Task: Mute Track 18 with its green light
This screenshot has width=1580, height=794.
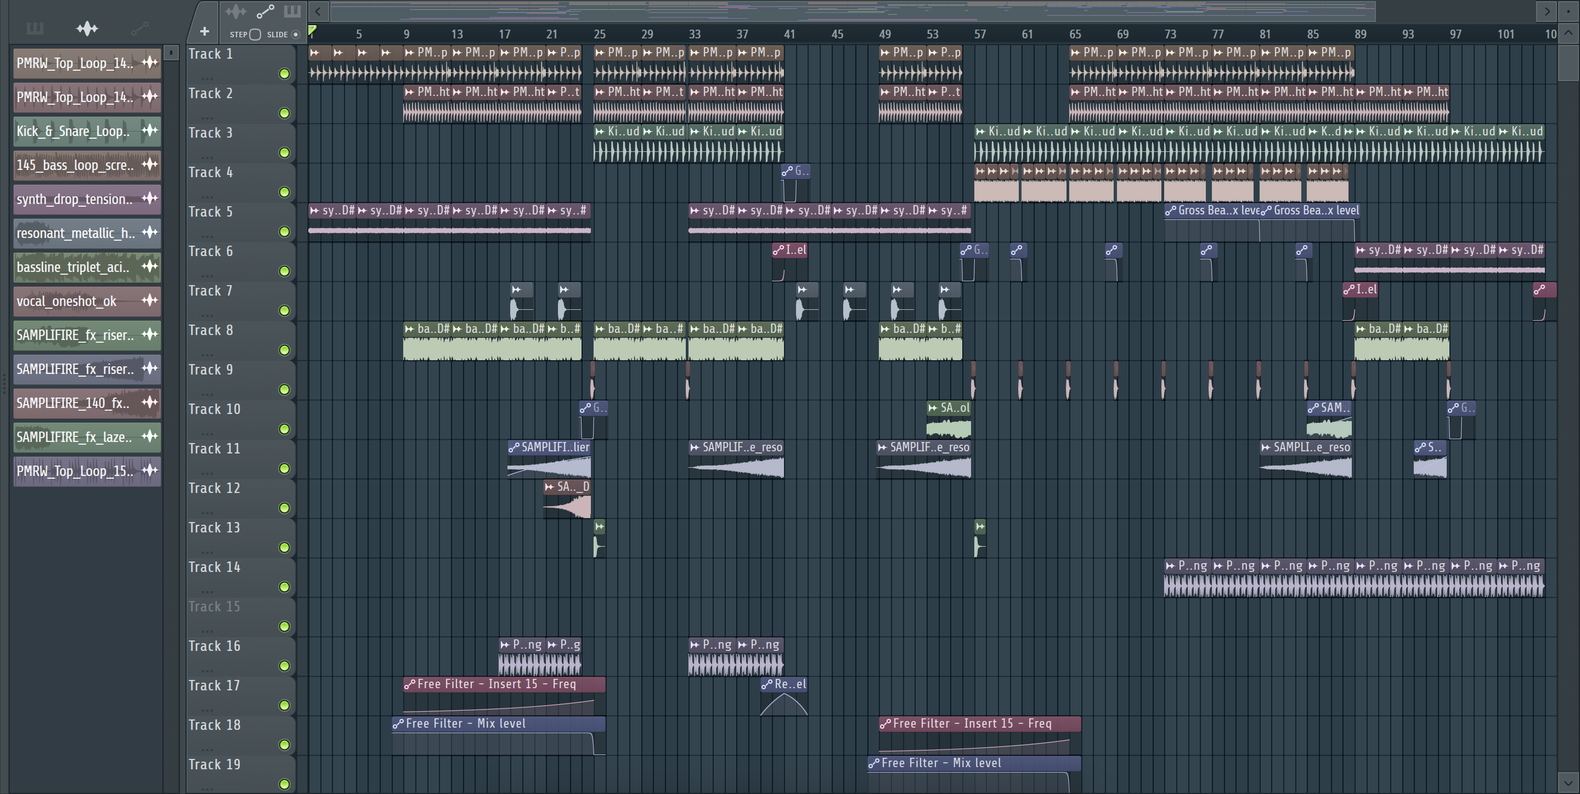Action: click(285, 745)
